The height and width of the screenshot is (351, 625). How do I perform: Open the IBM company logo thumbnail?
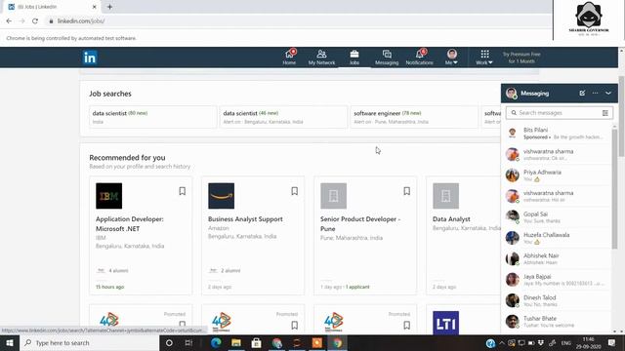point(108,196)
